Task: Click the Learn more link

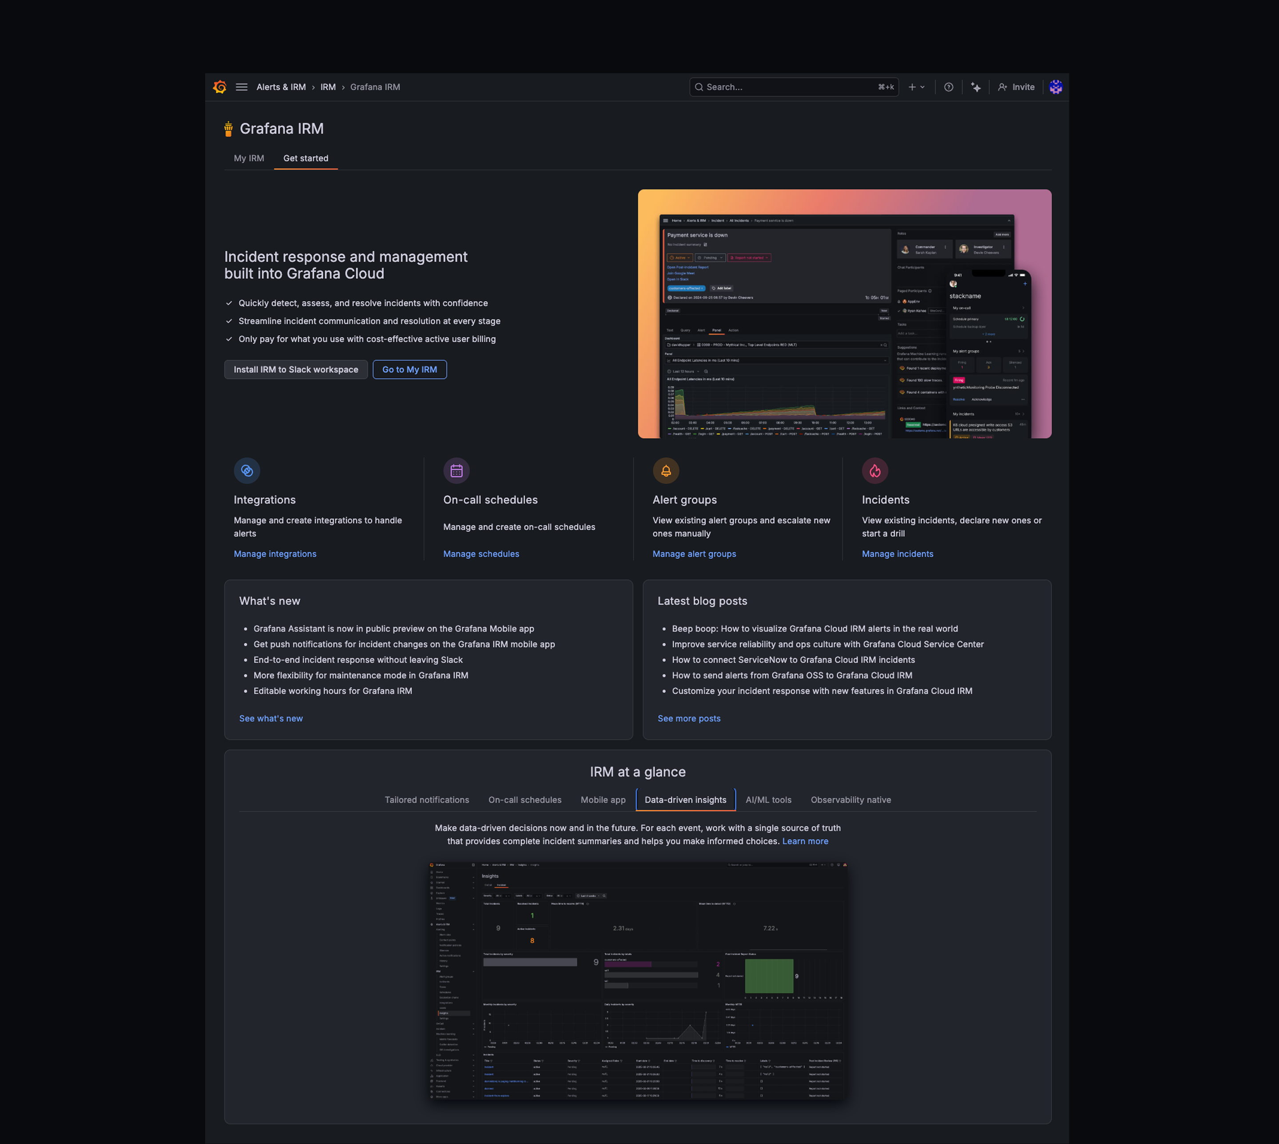Action: (x=805, y=841)
